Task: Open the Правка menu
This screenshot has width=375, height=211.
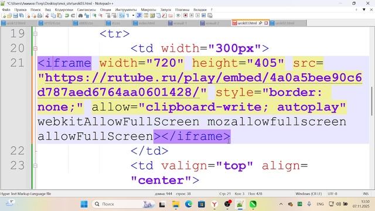Action: pos(21,9)
